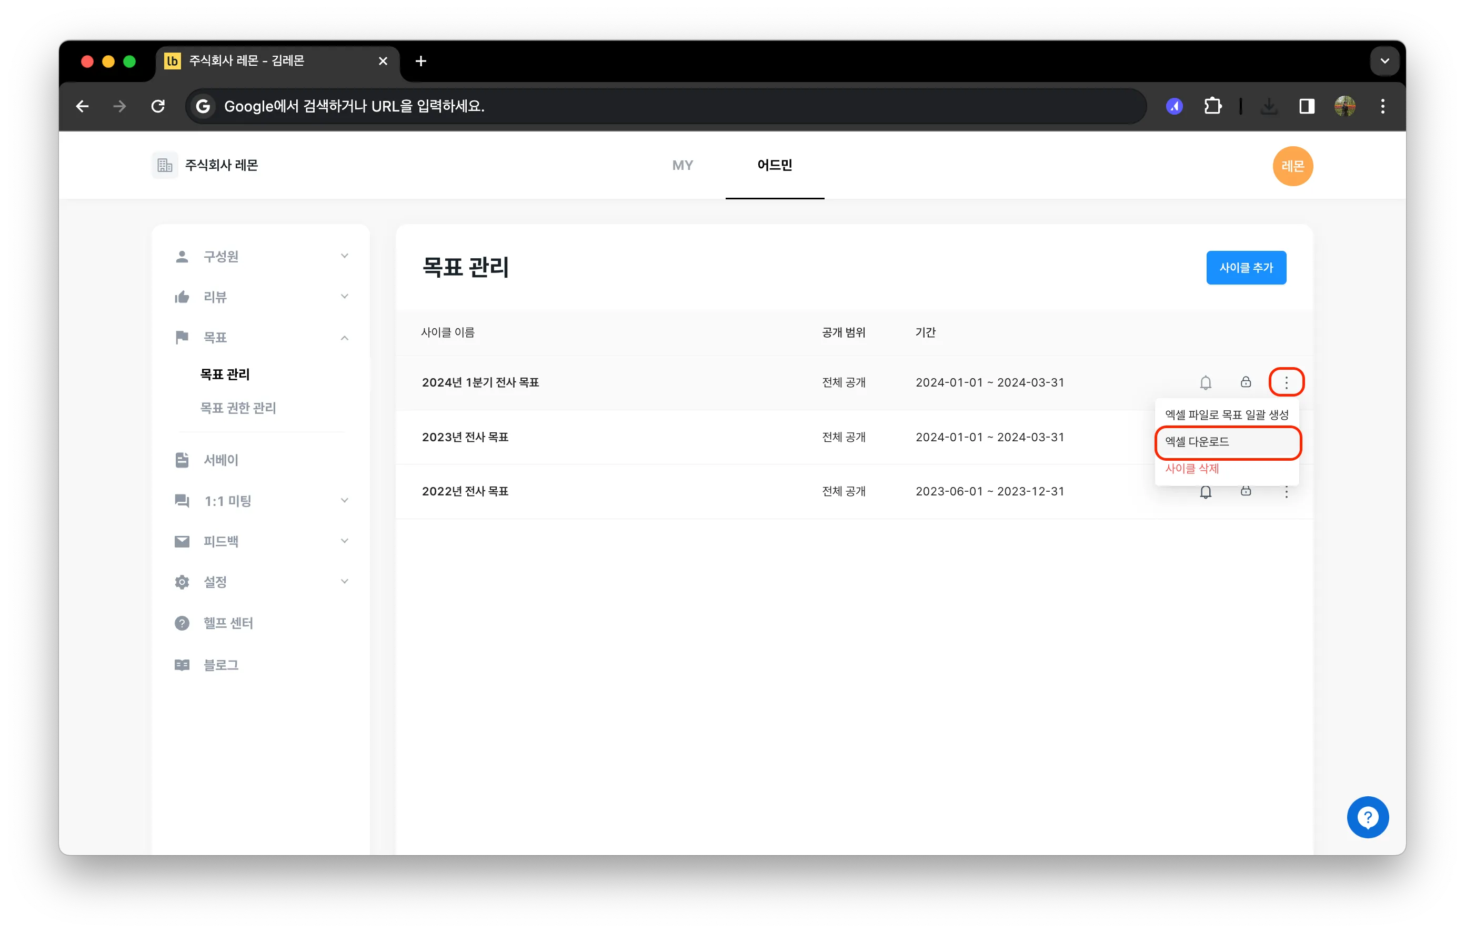Click the 설정 gear icon

pyautogui.click(x=182, y=582)
